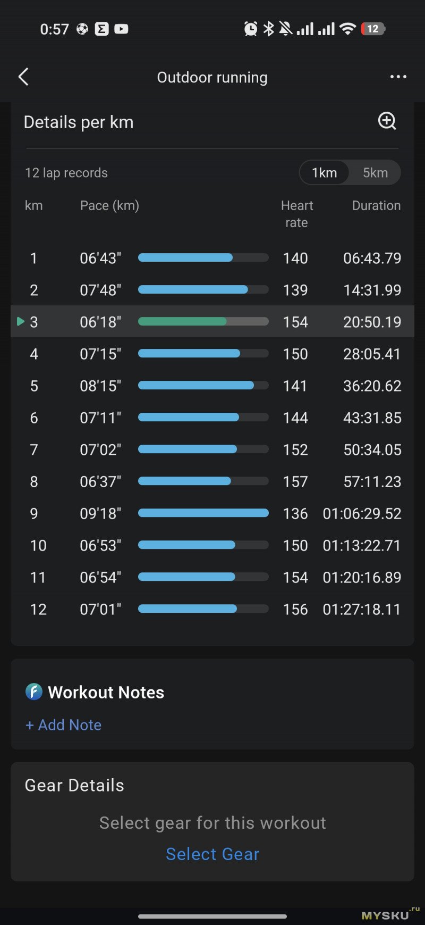Image resolution: width=425 pixels, height=925 pixels.
Task: Tap the Wi-Fi status icon
Action: pyautogui.click(x=348, y=29)
